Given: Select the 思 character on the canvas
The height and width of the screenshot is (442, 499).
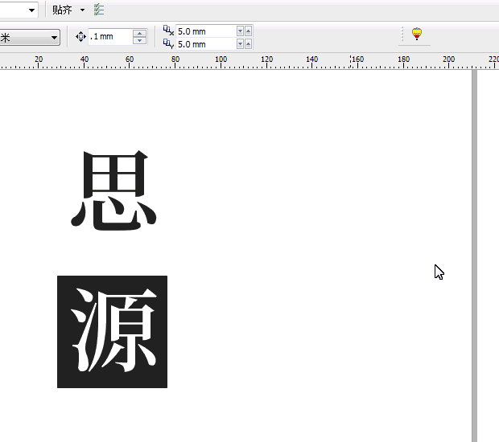Looking at the screenshot, I should [113, 192].
